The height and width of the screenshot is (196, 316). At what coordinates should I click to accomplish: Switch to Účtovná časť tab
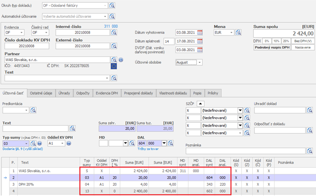[13, 93]
